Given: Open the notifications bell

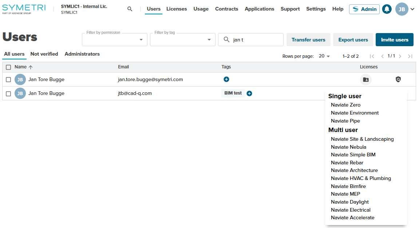Looking at the screenshot, I should pos(387,9).
